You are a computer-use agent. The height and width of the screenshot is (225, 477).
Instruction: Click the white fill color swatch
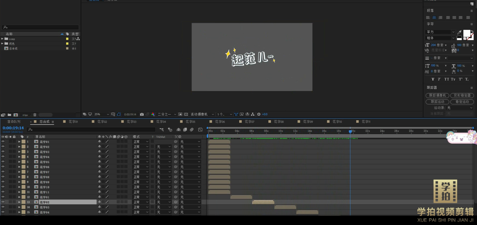(x=466, y=33)
